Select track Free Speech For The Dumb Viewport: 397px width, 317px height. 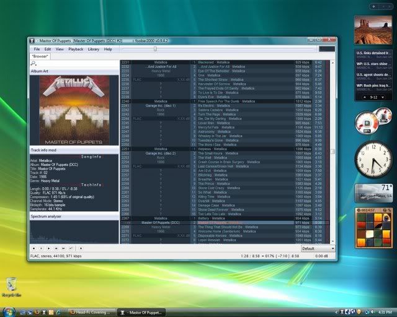(x=226, y=102)
